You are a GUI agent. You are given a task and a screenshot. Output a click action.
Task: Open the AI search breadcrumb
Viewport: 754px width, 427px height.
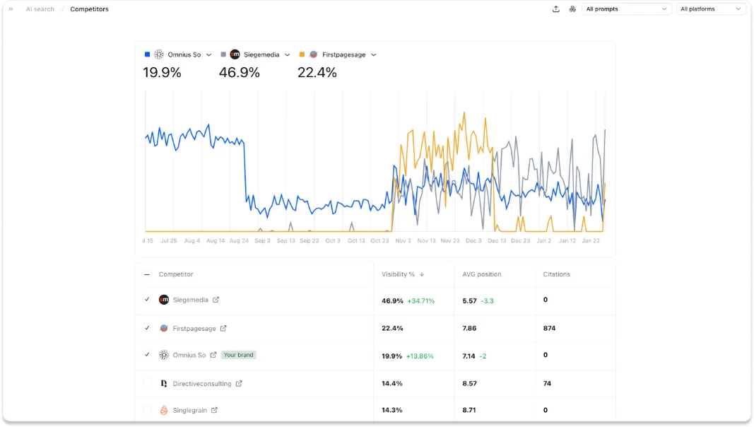coord(40,9)
